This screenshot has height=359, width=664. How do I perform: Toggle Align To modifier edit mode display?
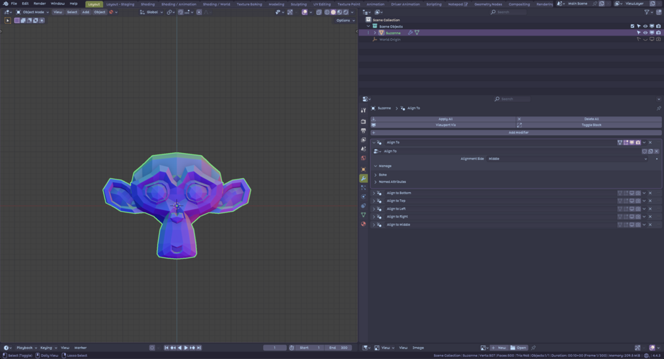pyautogui.click(x=626, y=143)
